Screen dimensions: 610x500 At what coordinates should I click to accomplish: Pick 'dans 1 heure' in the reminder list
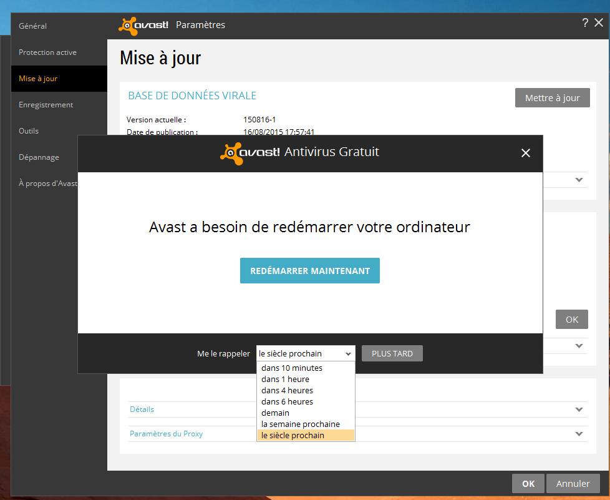point(306,380)
